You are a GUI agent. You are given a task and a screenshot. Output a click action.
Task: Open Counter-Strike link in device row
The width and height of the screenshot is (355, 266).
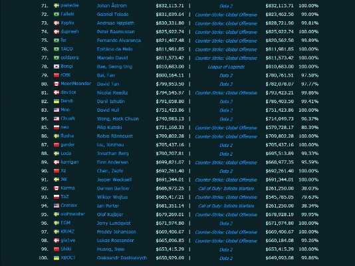point(226,93)
